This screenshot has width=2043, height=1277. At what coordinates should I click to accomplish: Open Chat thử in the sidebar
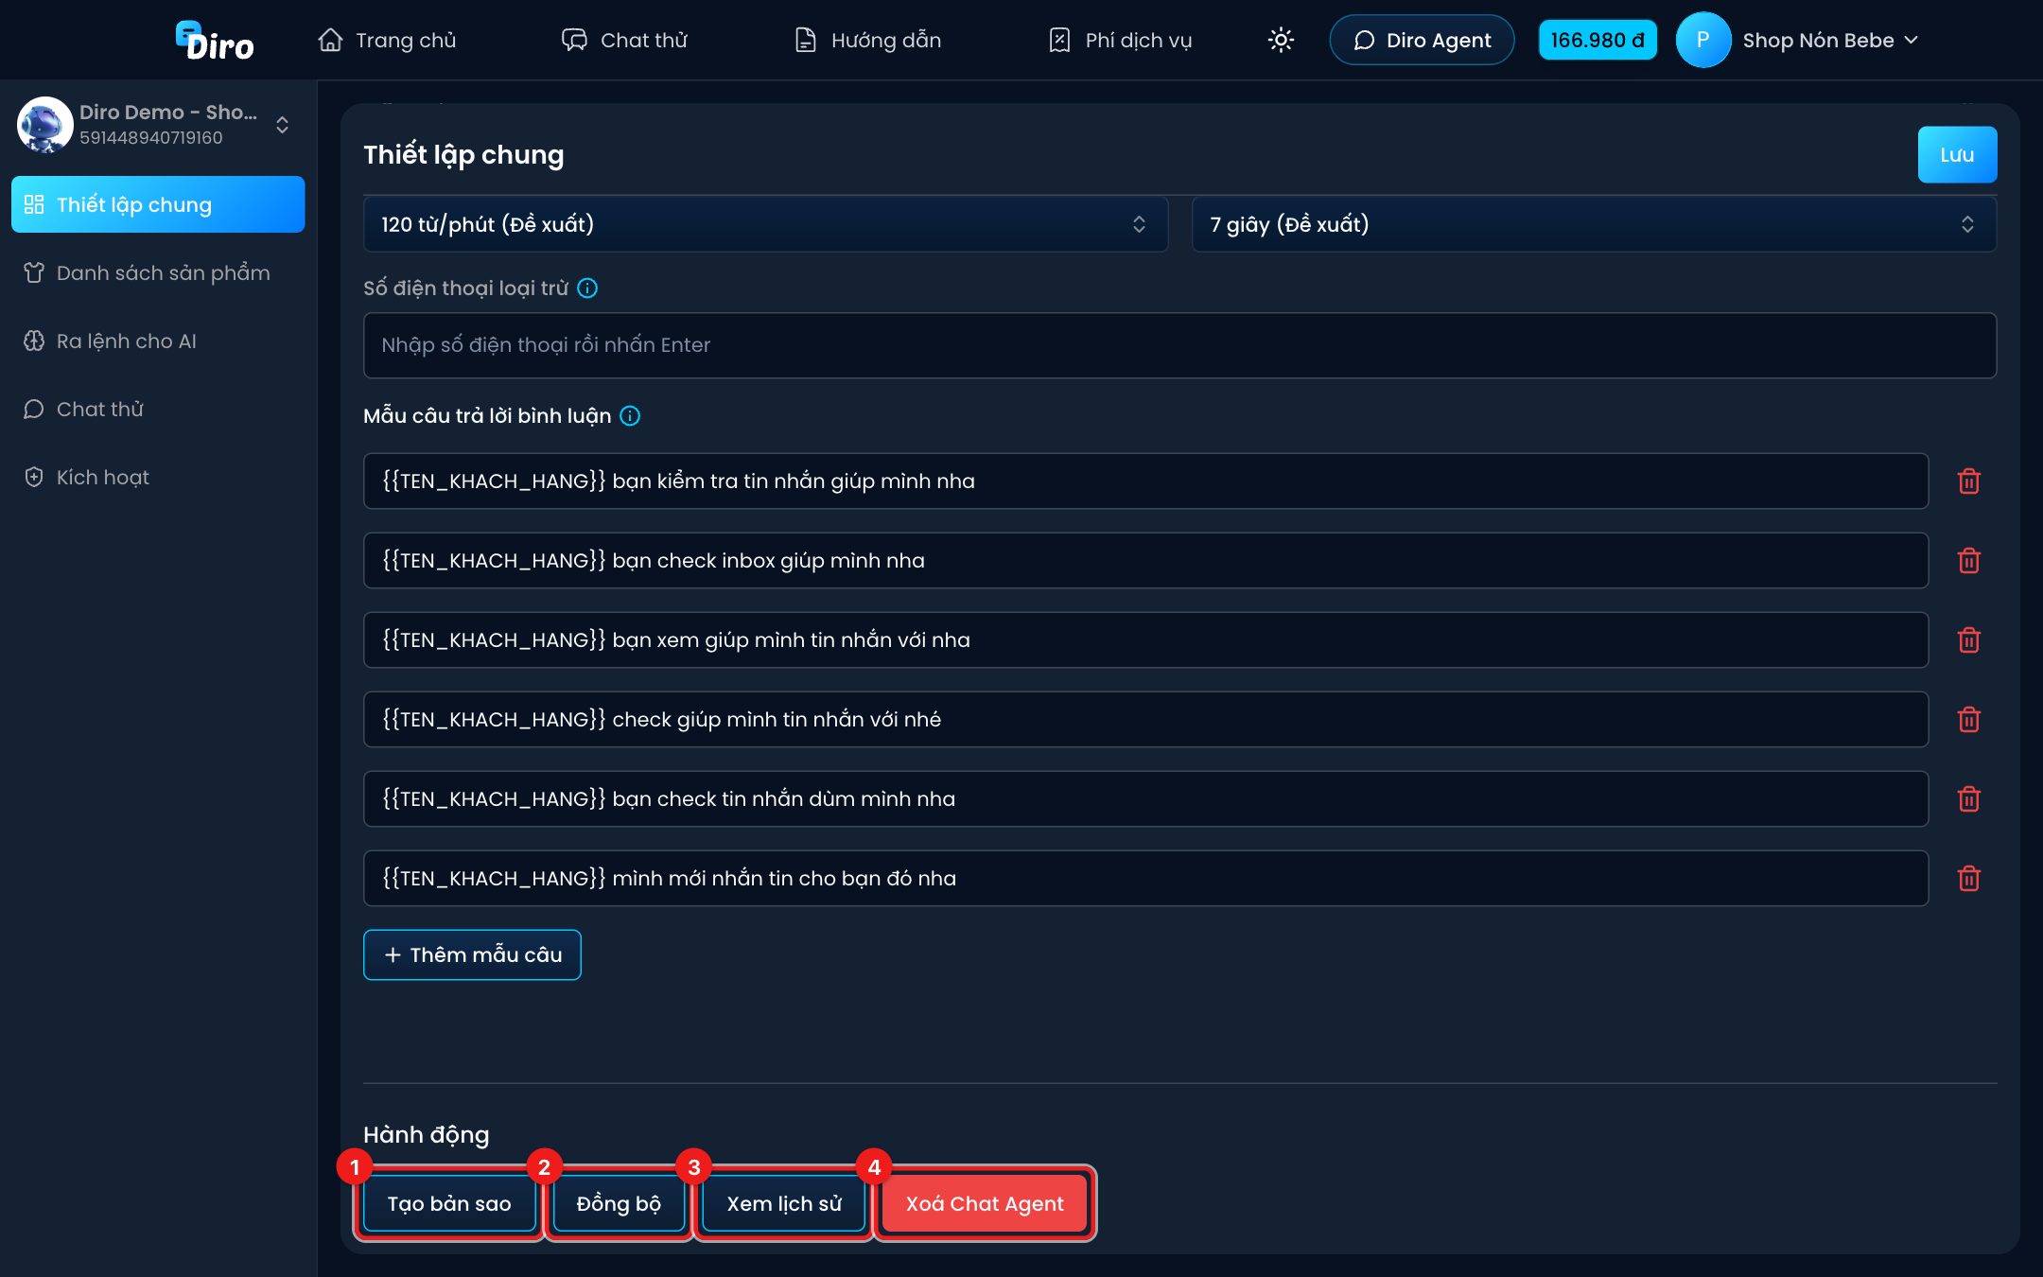point(158,409)
